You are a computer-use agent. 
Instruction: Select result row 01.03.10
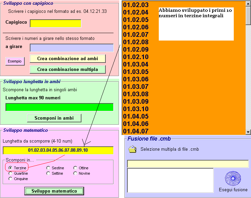(x=136, y=109)
